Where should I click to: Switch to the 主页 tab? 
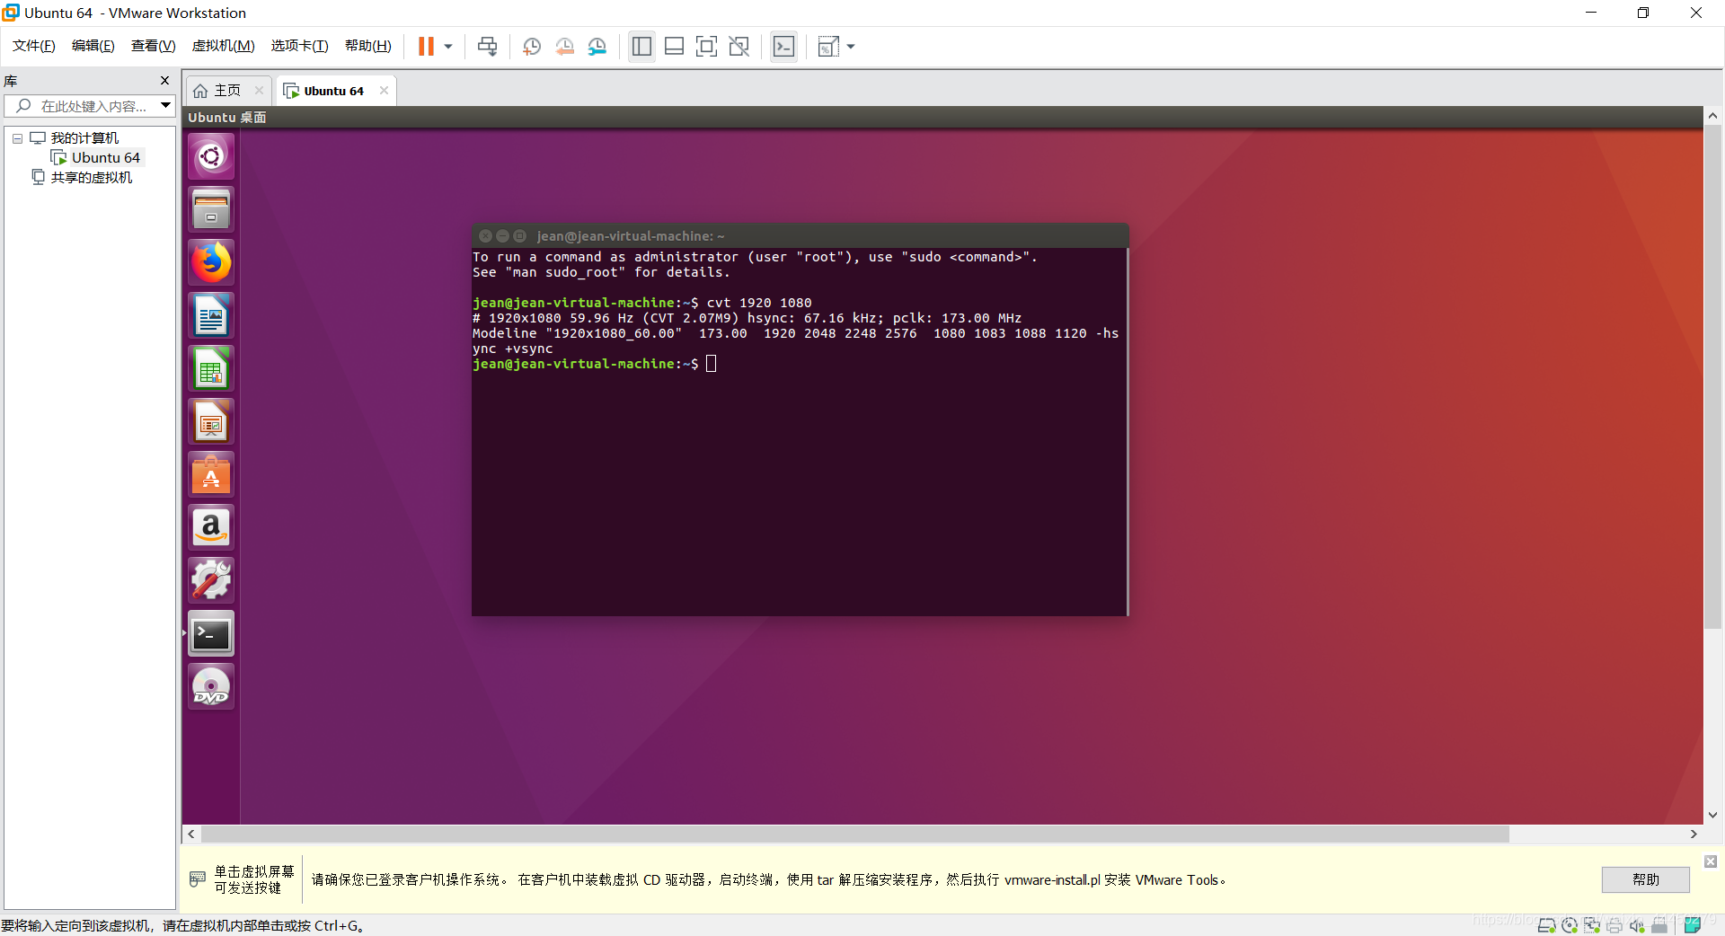coord(222,90)
